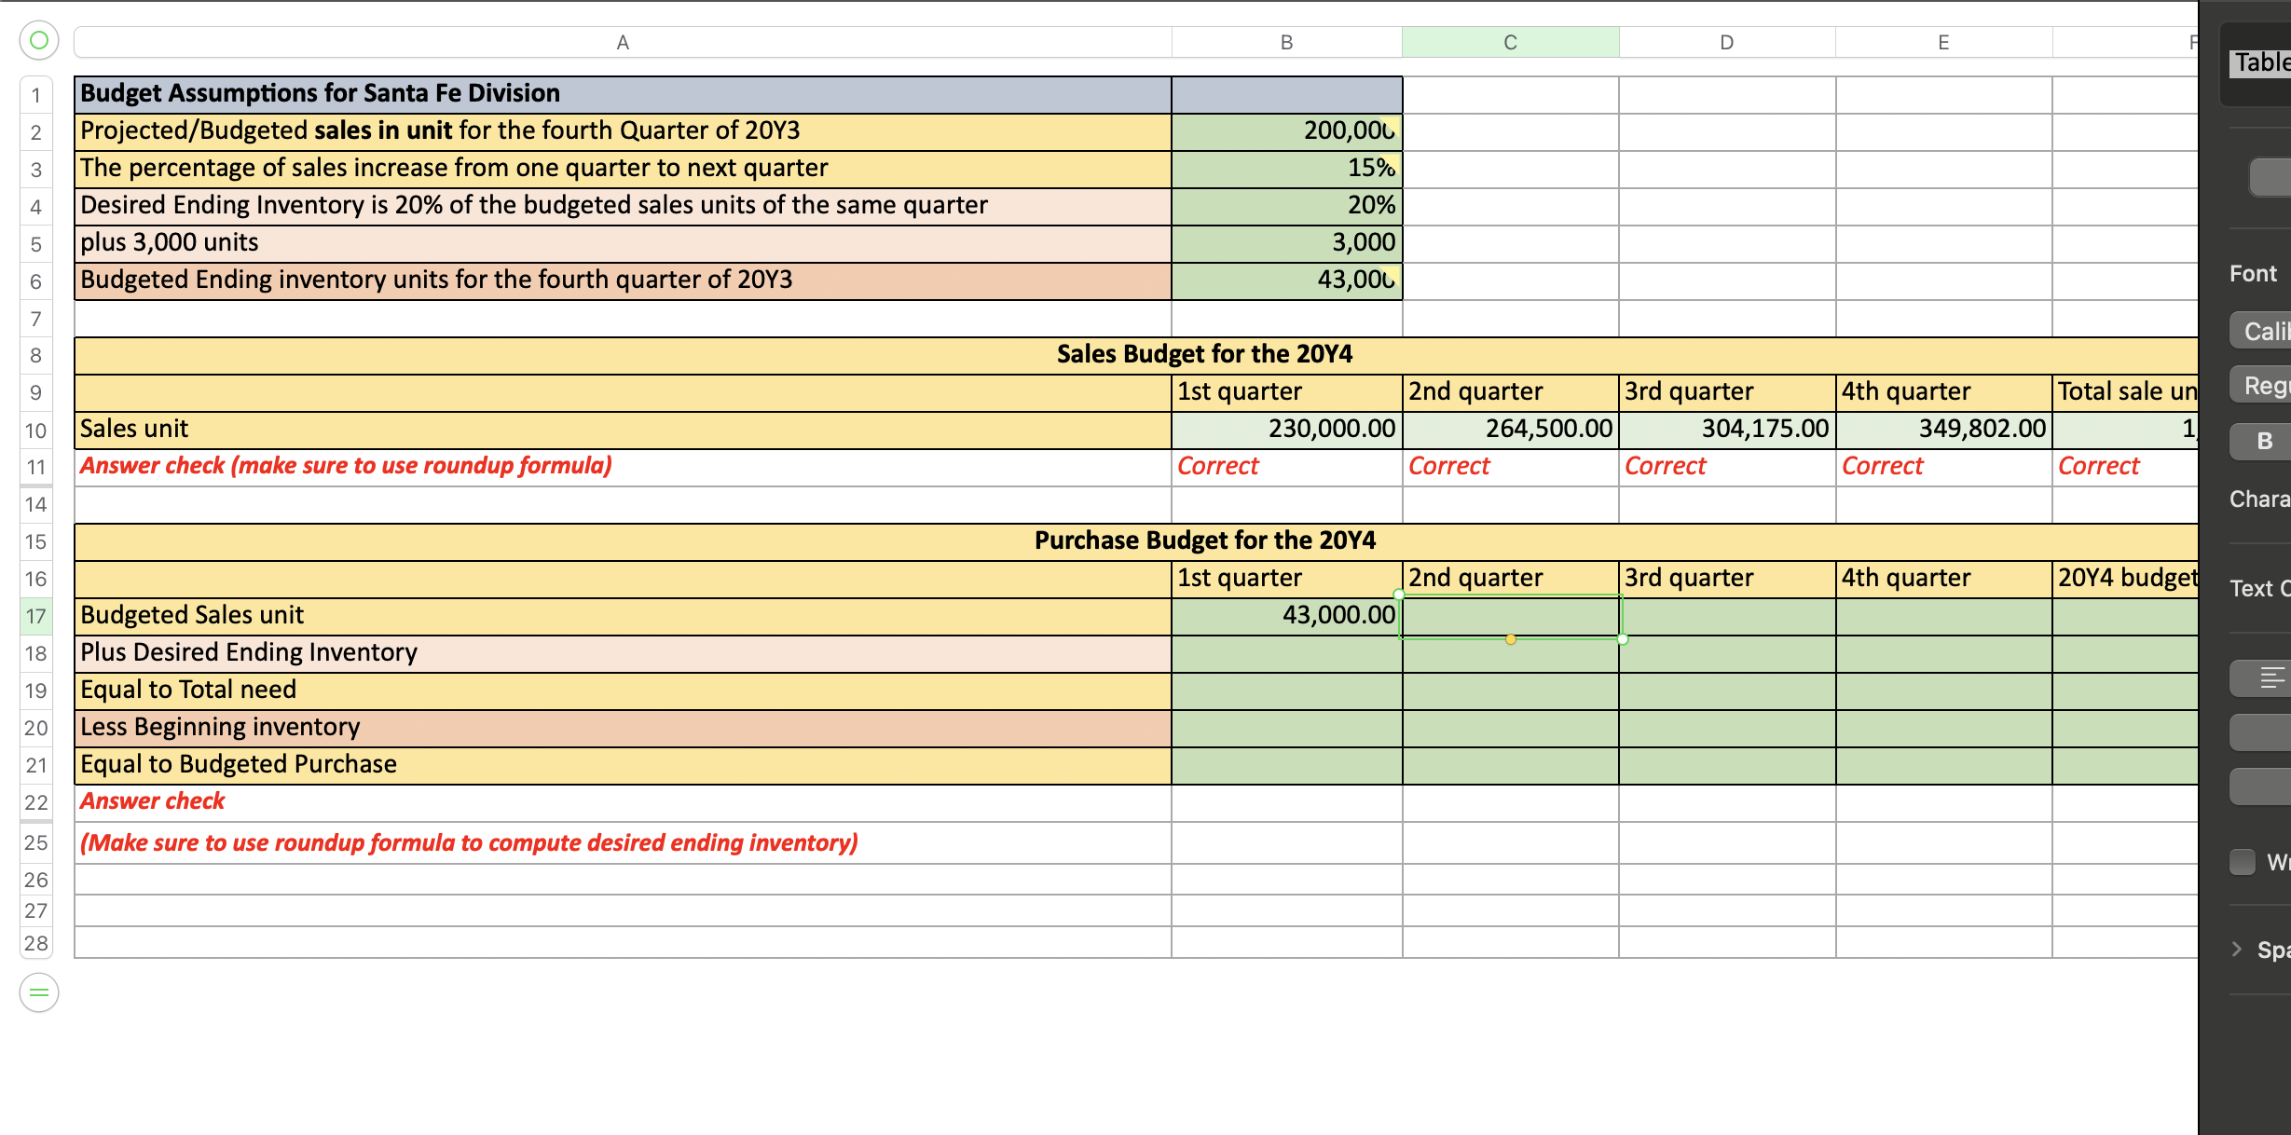
Task: Select the column C header
Action: tap(1510, 41)
